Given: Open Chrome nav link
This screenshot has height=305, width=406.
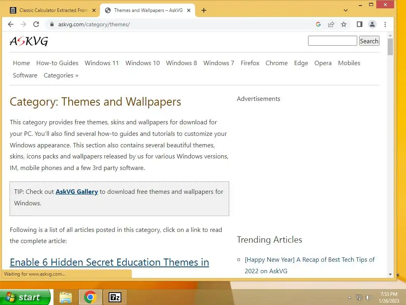Looking at the screenshot, I should tap(276, 63).
